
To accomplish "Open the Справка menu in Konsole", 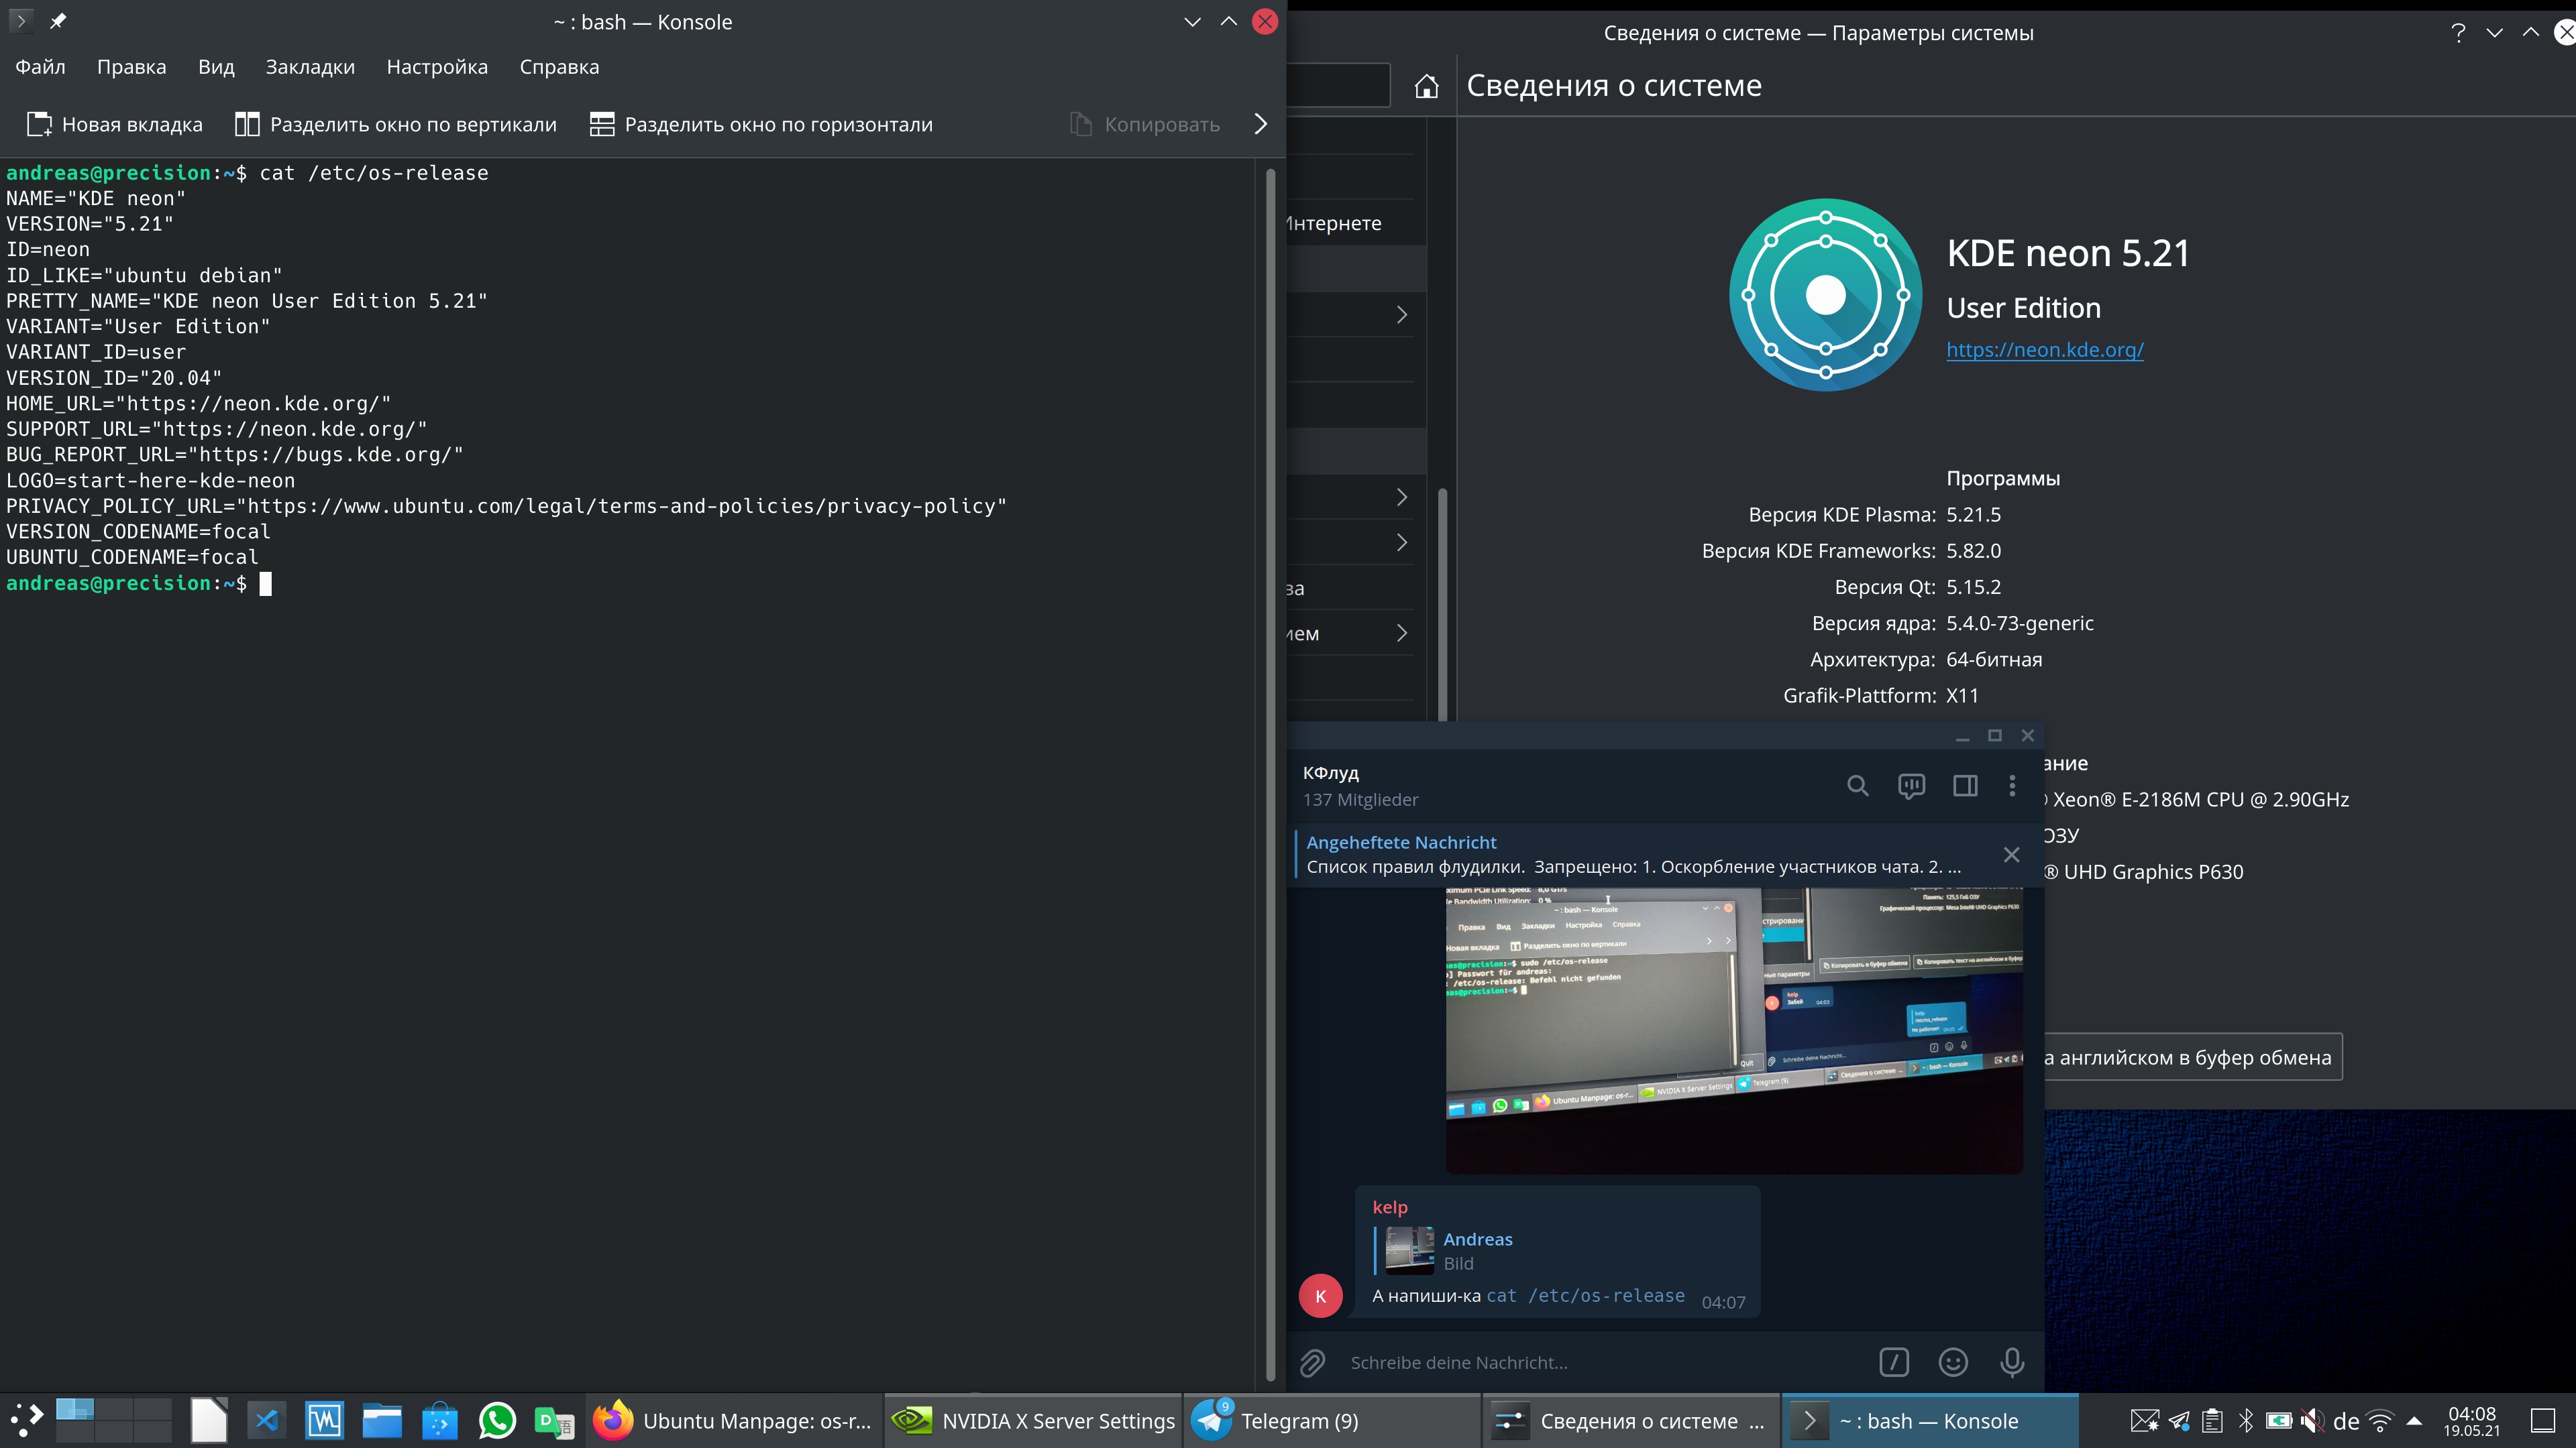I will coord(559,67).
